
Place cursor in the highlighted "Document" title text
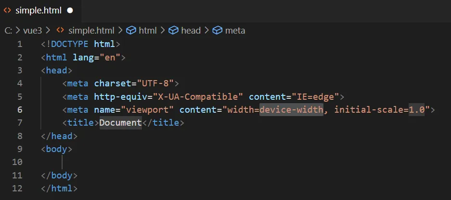(x=120, y=123)
